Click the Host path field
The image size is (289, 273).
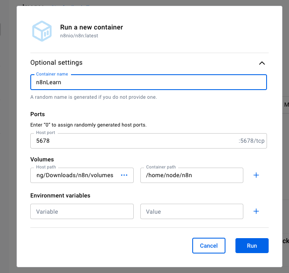(x=82, y=175)
